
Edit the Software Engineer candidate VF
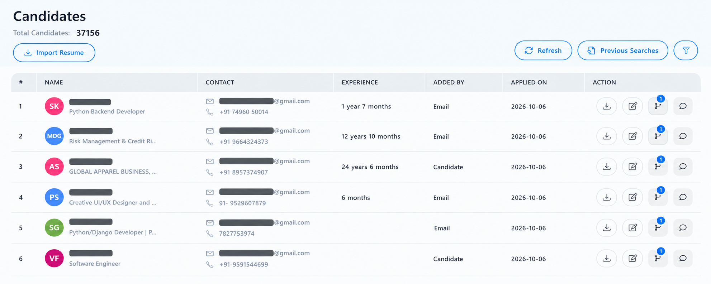[632, 258]
